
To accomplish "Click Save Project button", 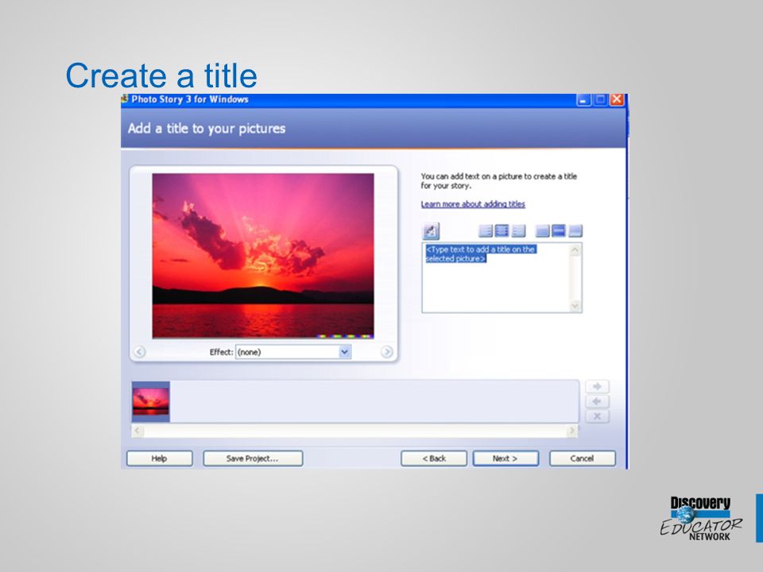I will (x=253, y=458).
